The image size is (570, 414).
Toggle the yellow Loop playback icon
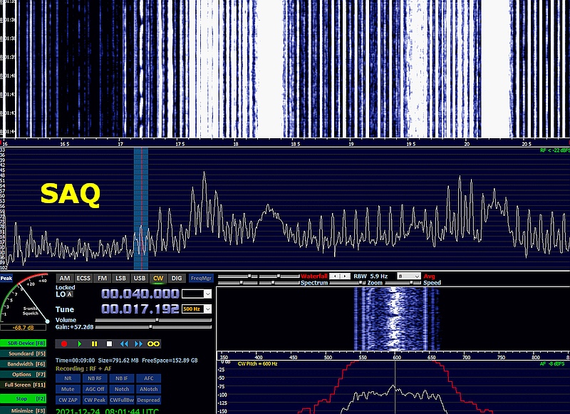(x=154, y=343)
